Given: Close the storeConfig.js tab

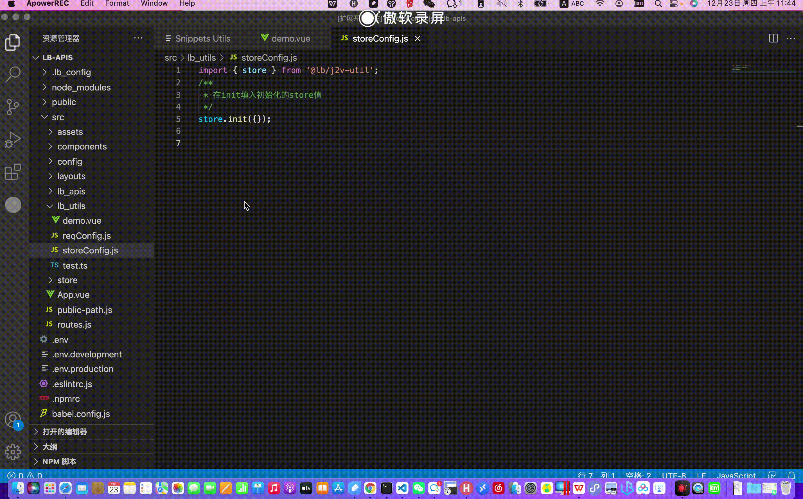Looking at the screenshot, I should pyautogui.click(x=418, y=38).
